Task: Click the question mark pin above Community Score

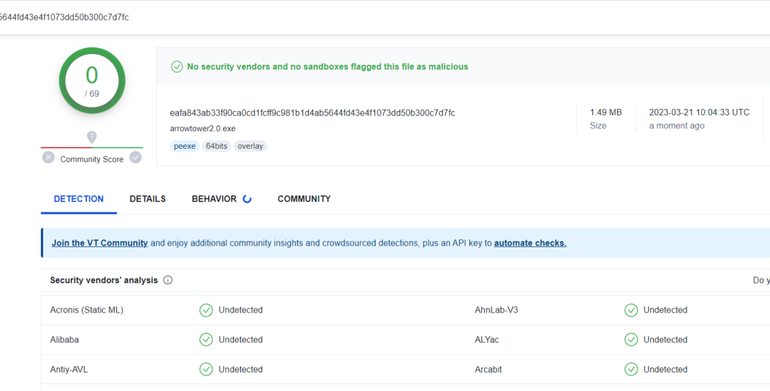Action: 91,137
